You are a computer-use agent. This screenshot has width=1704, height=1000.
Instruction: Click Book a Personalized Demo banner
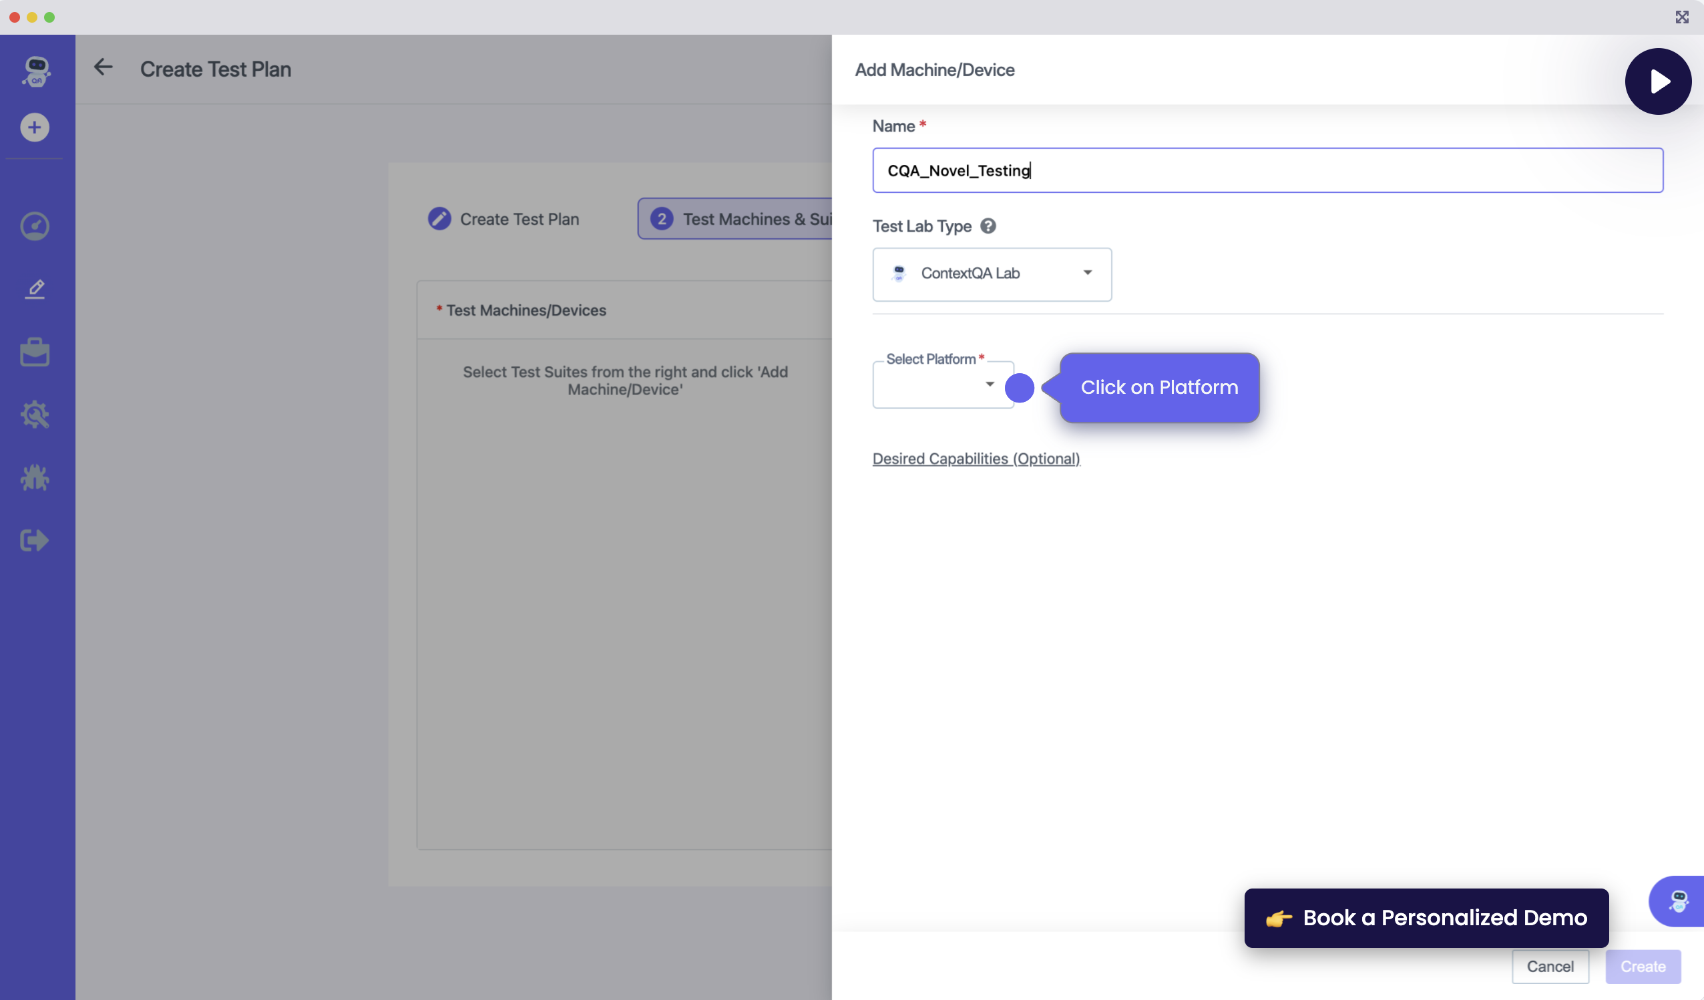click(x=1426, y=917)
